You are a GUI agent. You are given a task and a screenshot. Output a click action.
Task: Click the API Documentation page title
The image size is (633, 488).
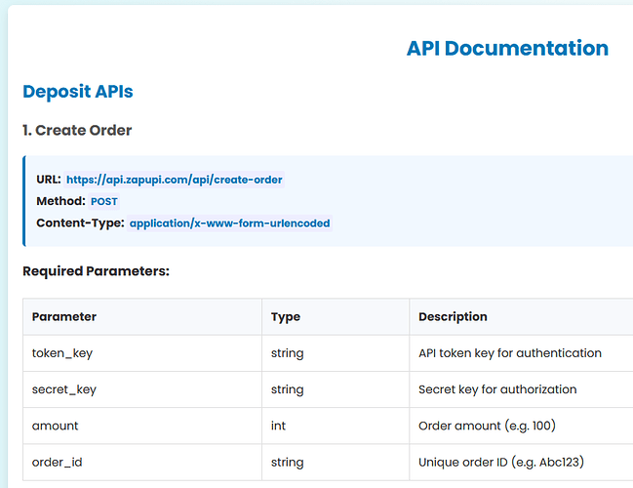(x=506, y=49)
